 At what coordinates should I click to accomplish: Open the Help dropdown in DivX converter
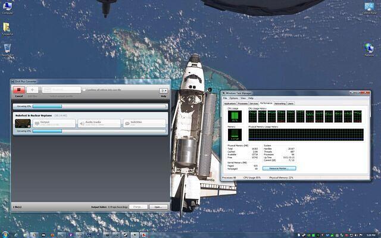163,91
